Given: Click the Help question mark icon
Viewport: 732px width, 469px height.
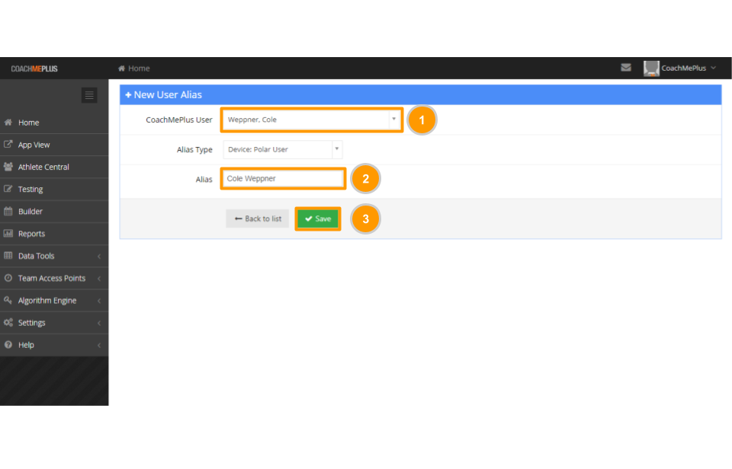Looking at the screenshot, I should tap(8, 345).
